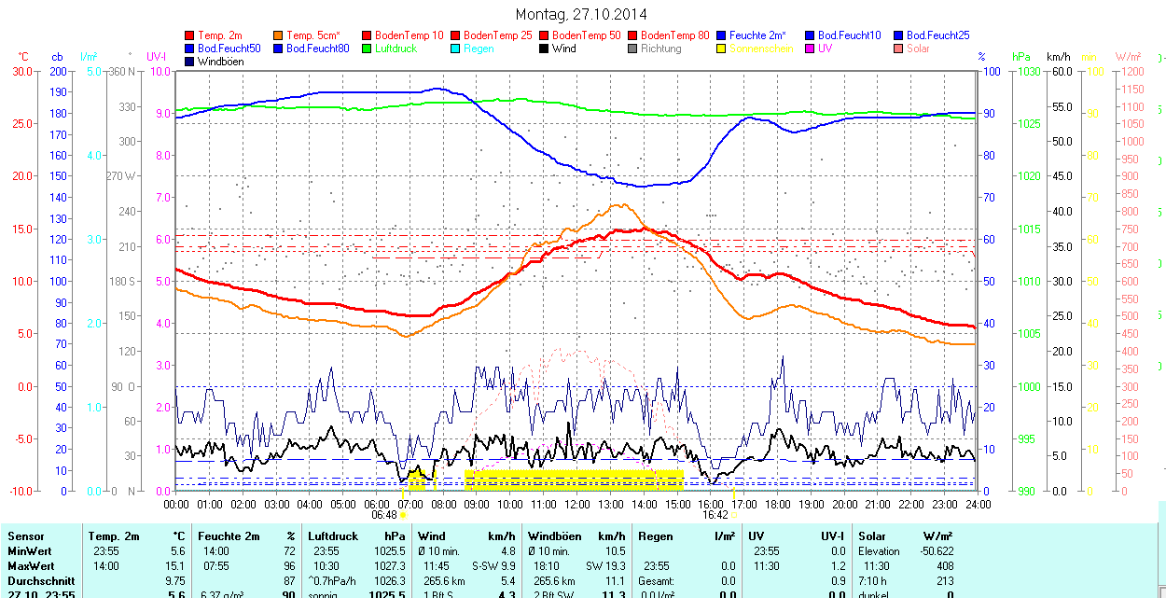Click the 180 S wind direction axis label
Screen dimensions: 1166x598
coord(122,281)
